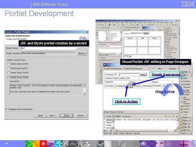Select Create Faces Portlet option
This screenshot has height=147, width=196.
(18, 73)
